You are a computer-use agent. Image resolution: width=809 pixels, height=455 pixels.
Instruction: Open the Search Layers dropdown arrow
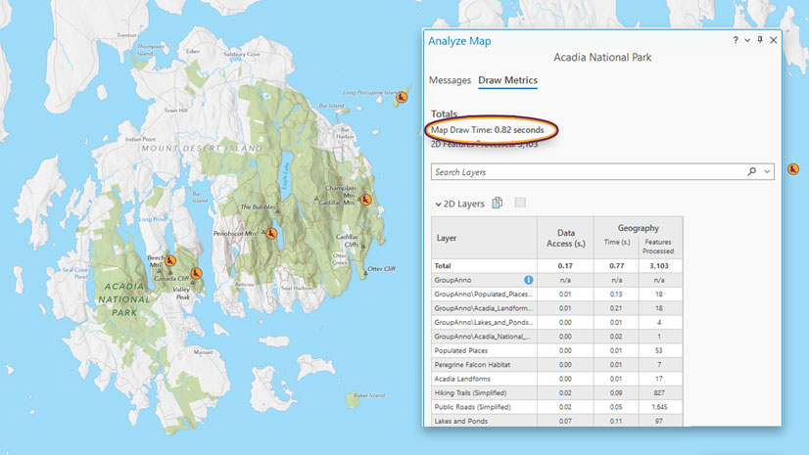[767, 171]
